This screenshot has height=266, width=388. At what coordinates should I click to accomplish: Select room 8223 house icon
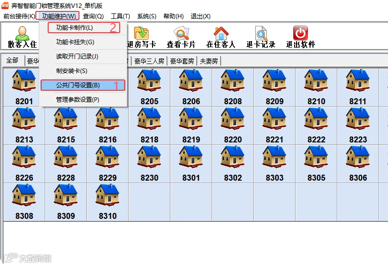tap(358, 119)
